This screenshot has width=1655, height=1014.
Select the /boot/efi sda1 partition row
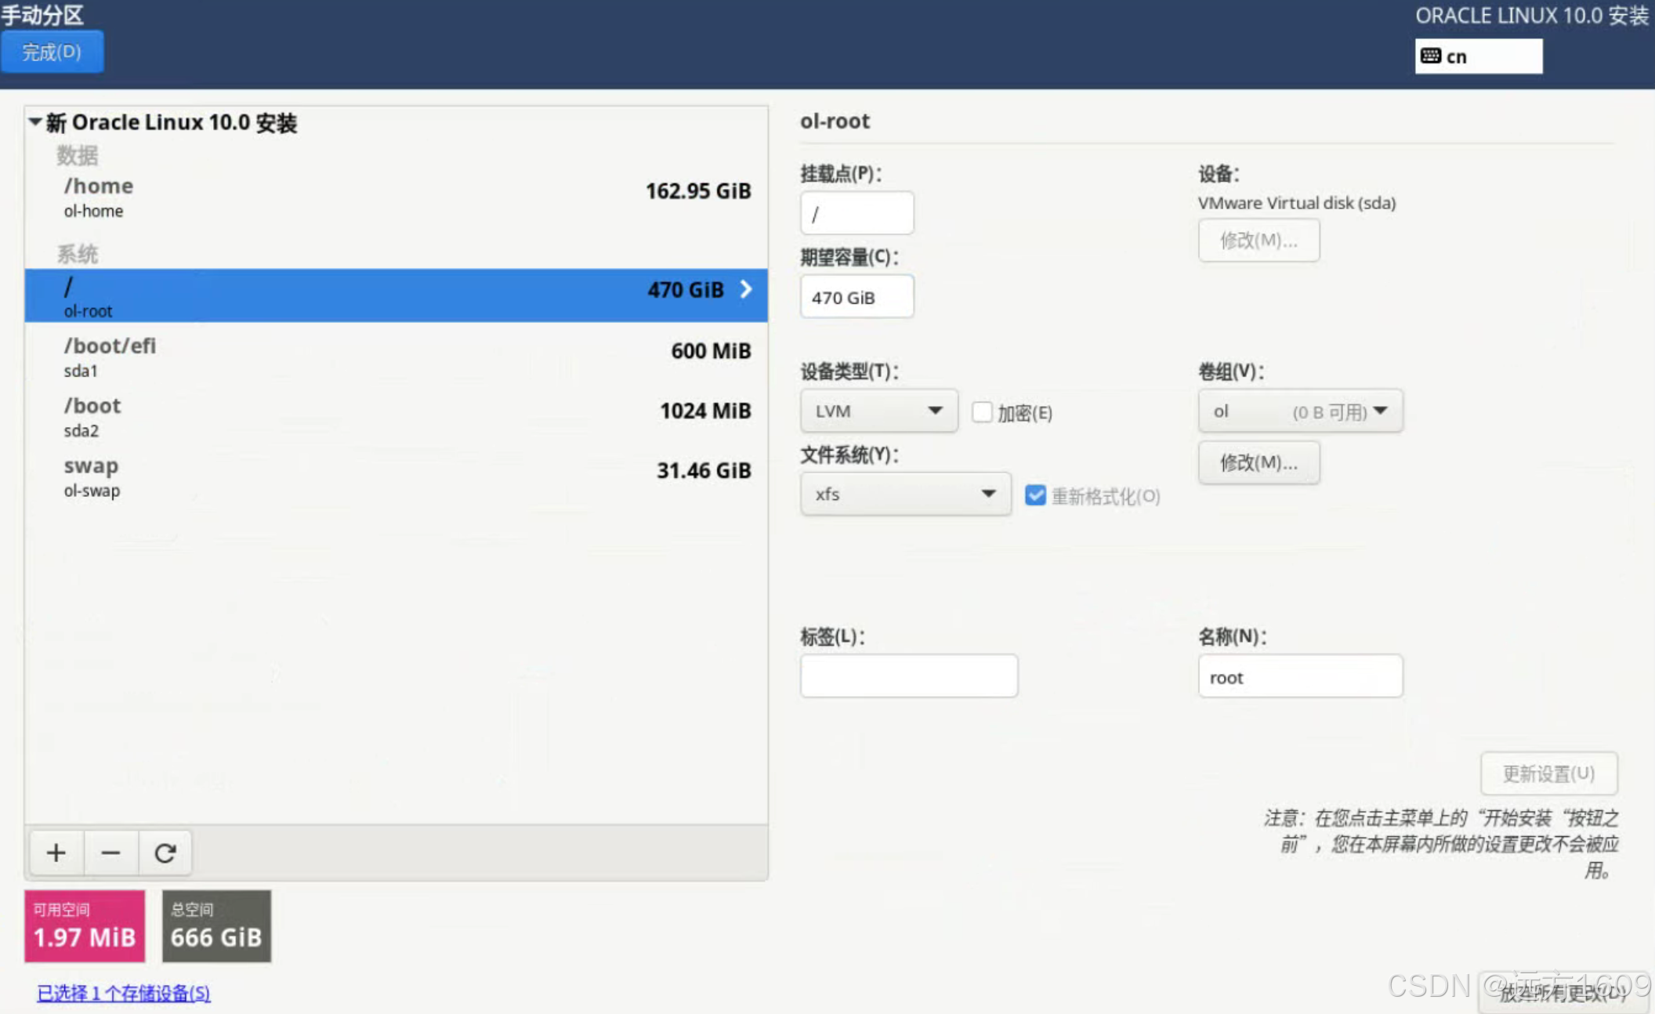point(396,357)
